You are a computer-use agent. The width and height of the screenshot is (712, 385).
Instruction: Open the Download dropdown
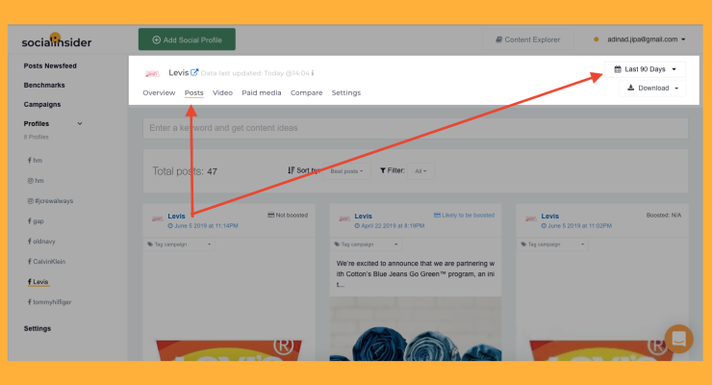click(652, 89)
